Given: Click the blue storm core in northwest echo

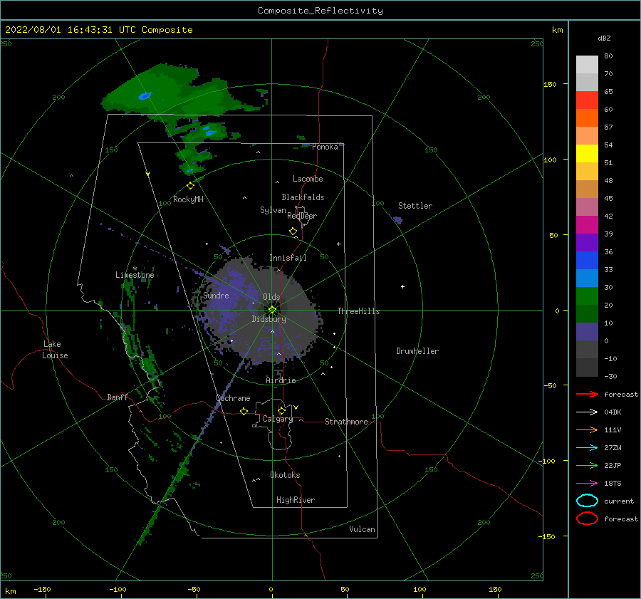Looking at the screenshot, I should pyautogui.click(x=145, y=96).
